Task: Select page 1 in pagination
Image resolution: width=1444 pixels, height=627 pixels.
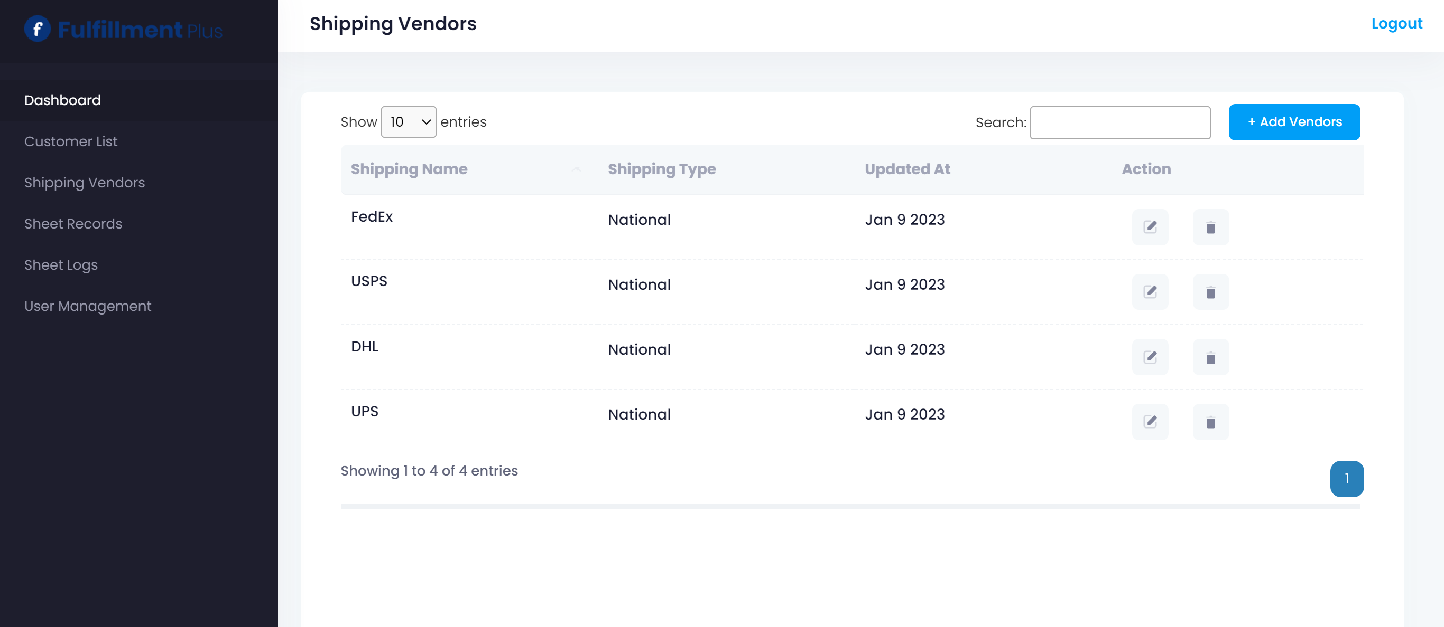Action: pos(1346,479)
